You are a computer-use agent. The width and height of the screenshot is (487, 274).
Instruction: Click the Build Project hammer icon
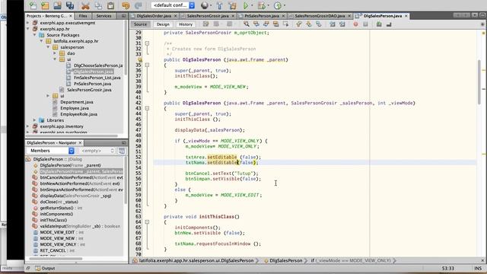220,5
